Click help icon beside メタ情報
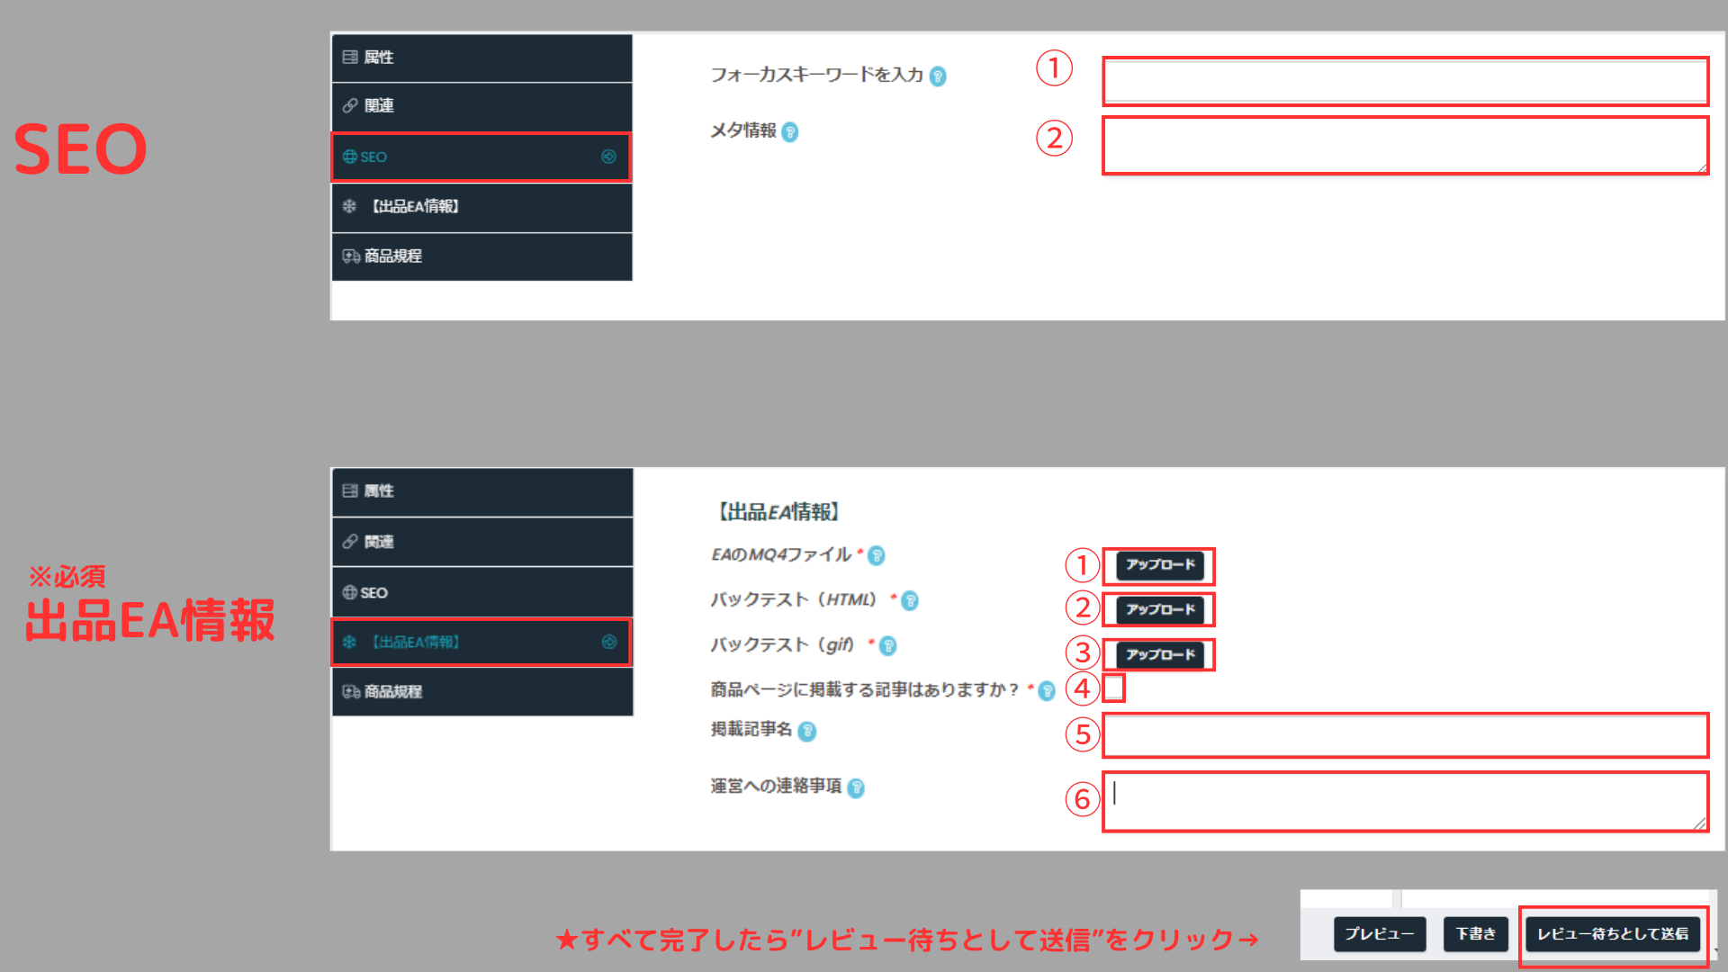Screen dimensions: 1728x972 click(790, 132)
